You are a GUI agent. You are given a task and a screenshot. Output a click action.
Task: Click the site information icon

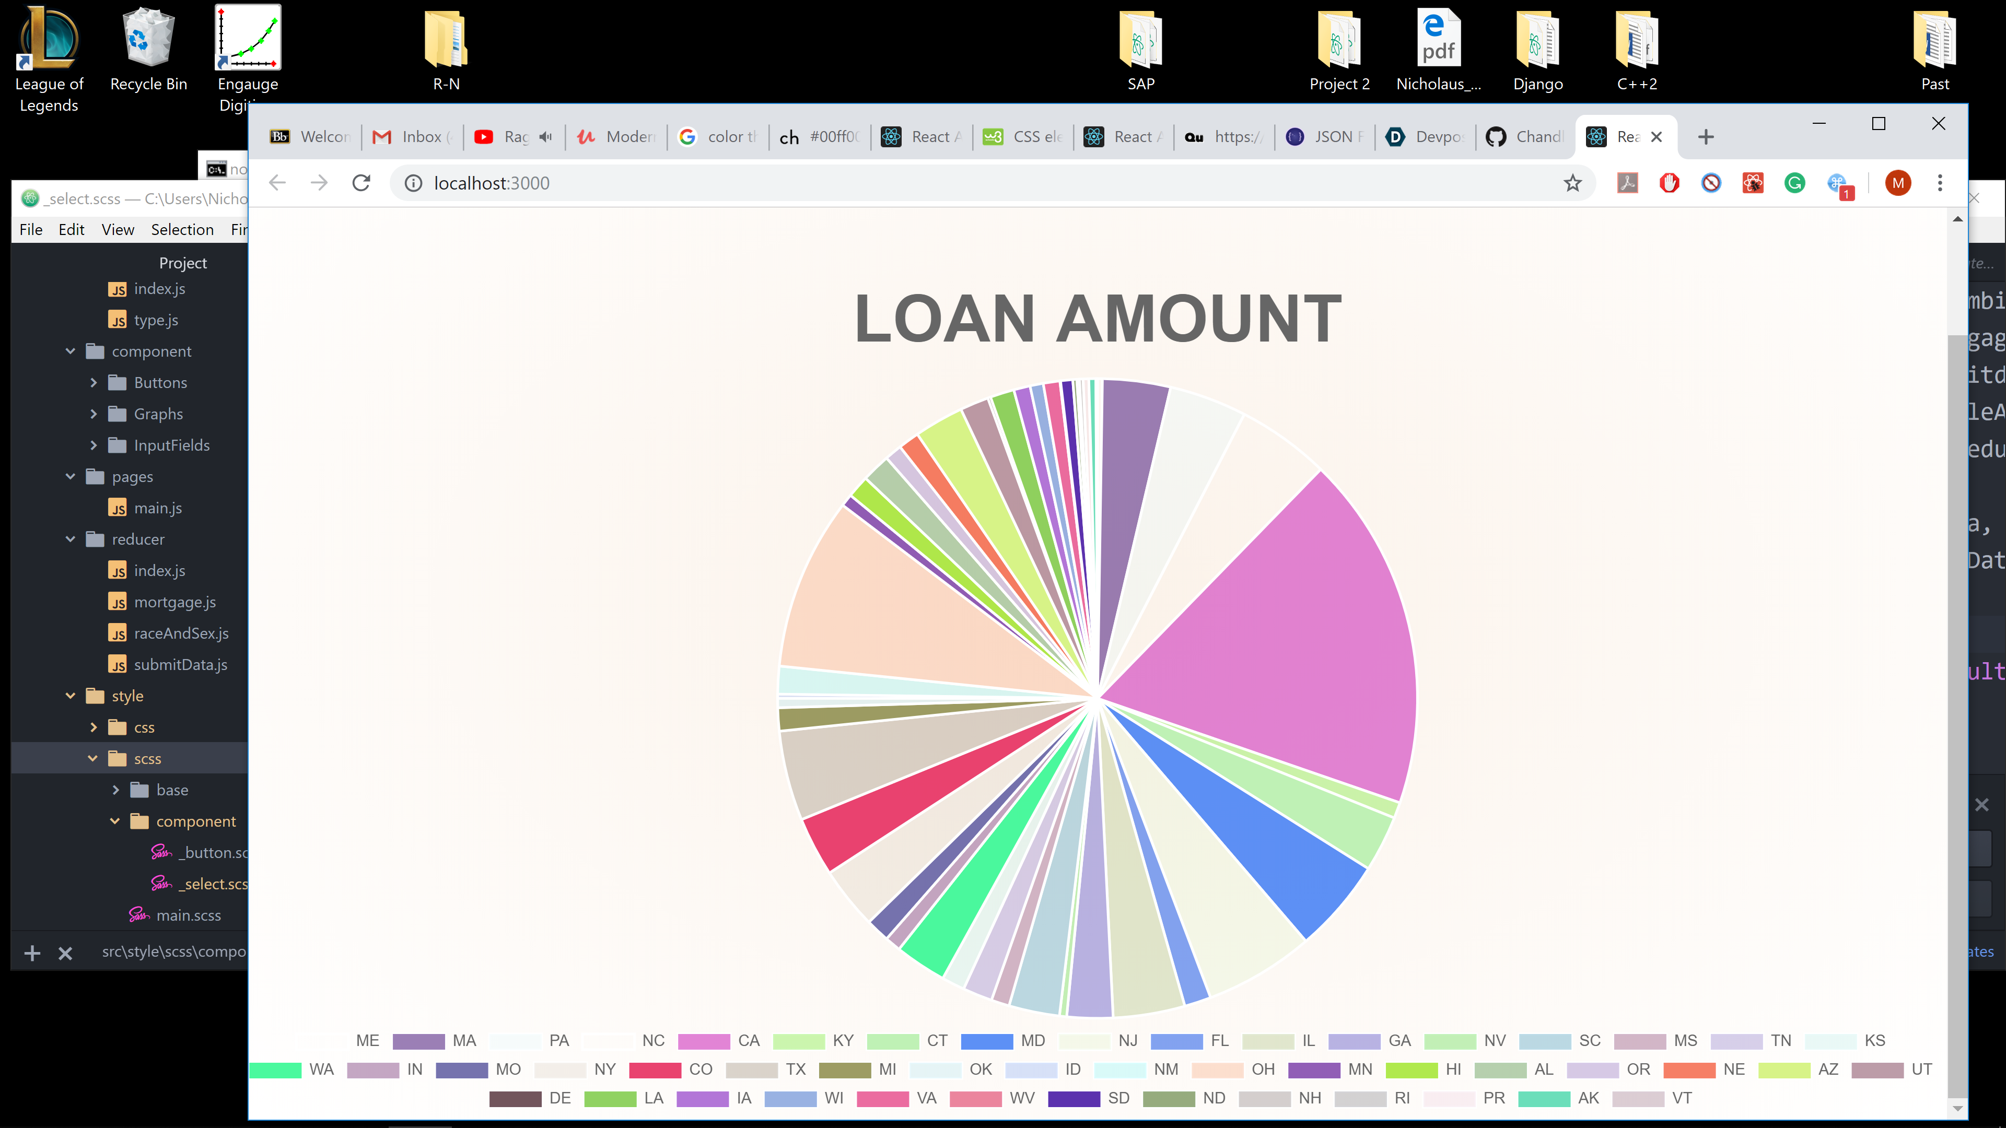click(x=414, y=183)
